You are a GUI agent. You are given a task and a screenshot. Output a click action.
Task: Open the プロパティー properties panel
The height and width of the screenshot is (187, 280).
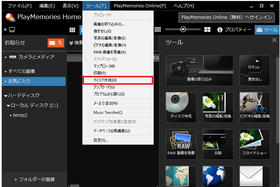(x=234, y=29)
